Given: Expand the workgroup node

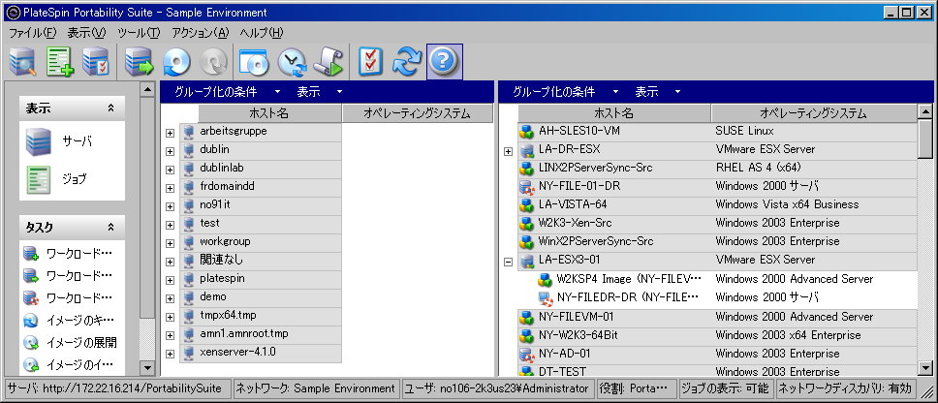Looking at the screenshot, I should tap(171, 243).
